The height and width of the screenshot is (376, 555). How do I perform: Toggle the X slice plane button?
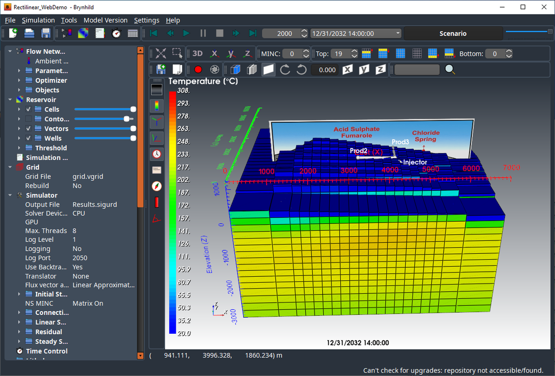(x=348, y=70)
